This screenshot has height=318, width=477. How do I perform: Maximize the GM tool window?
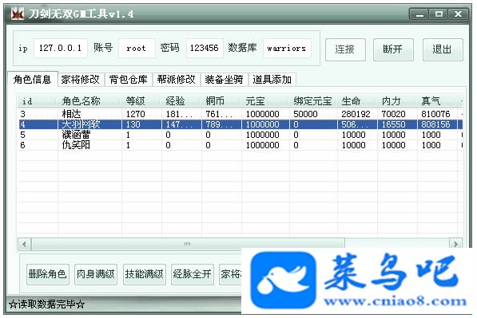coord(439,14)
